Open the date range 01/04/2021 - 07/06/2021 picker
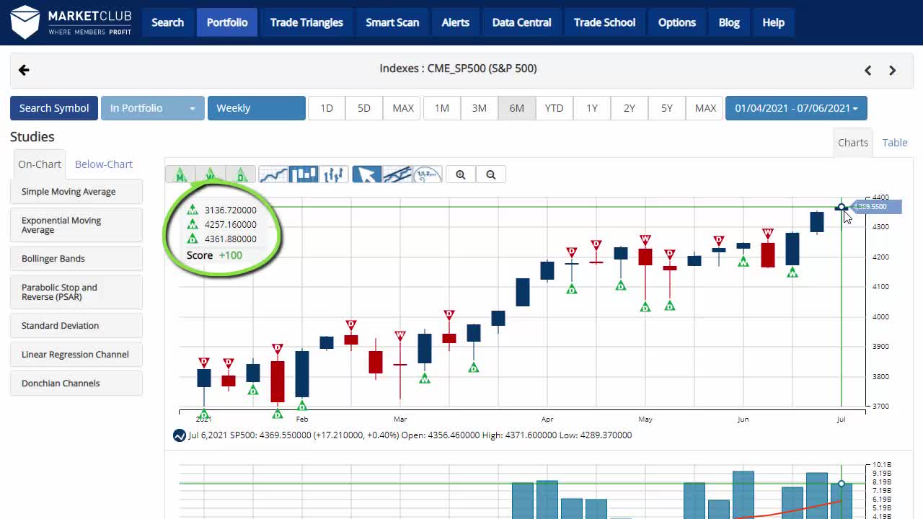The width and height of the screenshot is (923, 519). [x=796, y=108]
